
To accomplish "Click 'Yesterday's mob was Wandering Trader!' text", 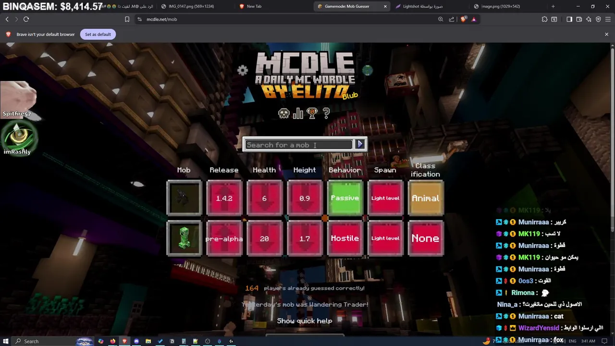I will (x=305, y=304).
